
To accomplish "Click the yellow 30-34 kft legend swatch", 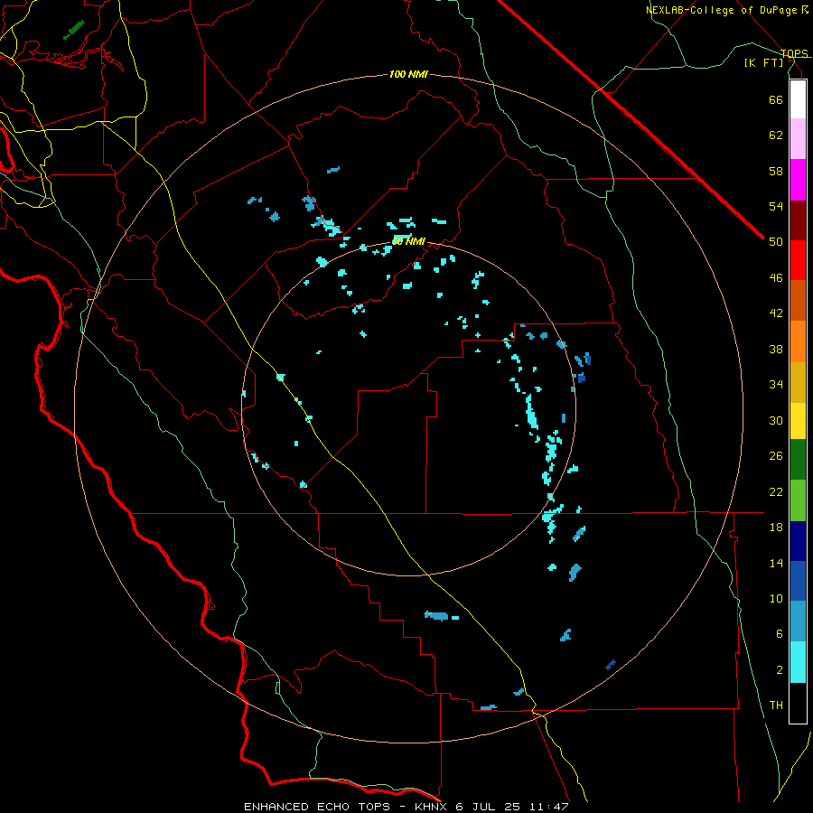I will coord(798,421).
